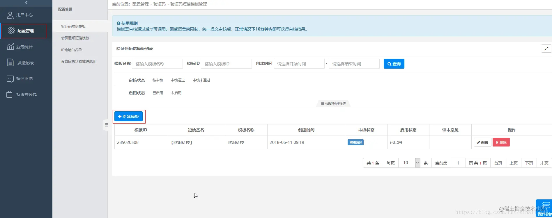Filter by 待审核 status

[x=158, y=80]
